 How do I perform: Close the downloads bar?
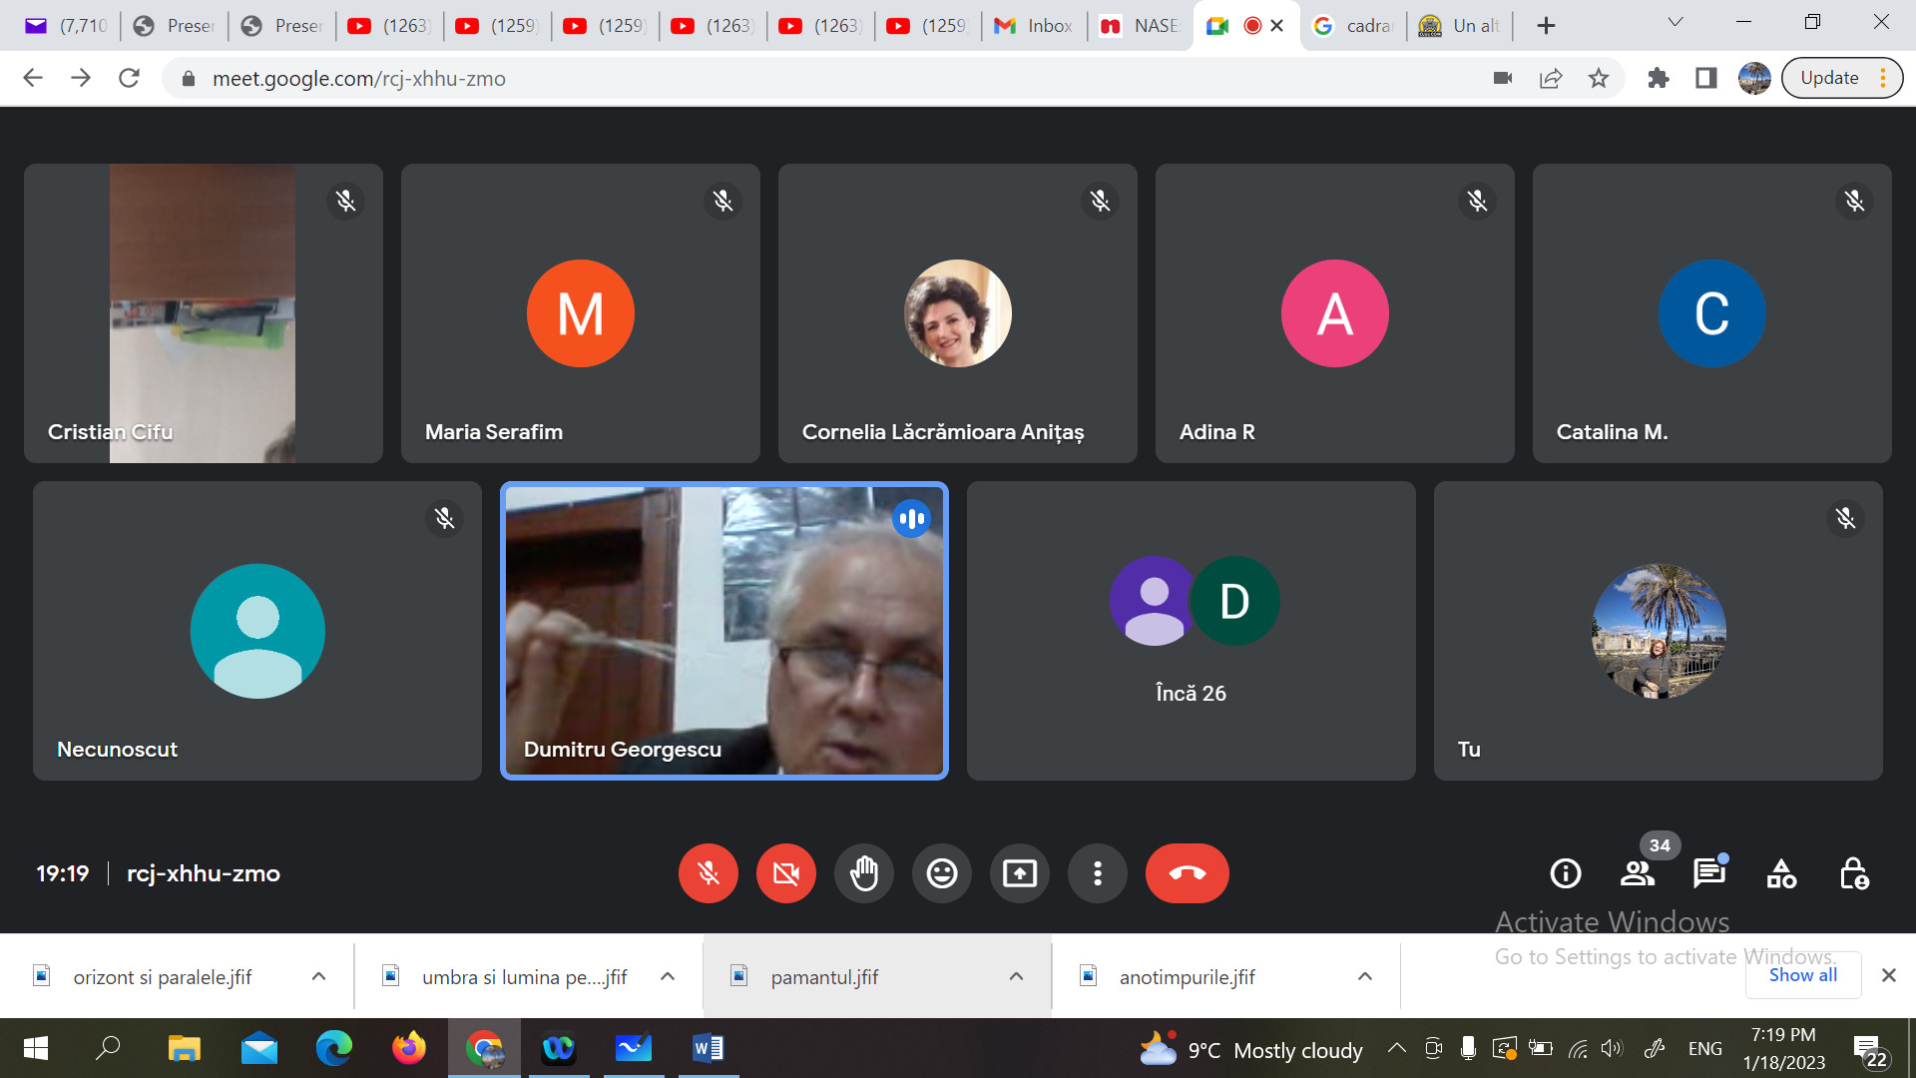(1888, 975)
